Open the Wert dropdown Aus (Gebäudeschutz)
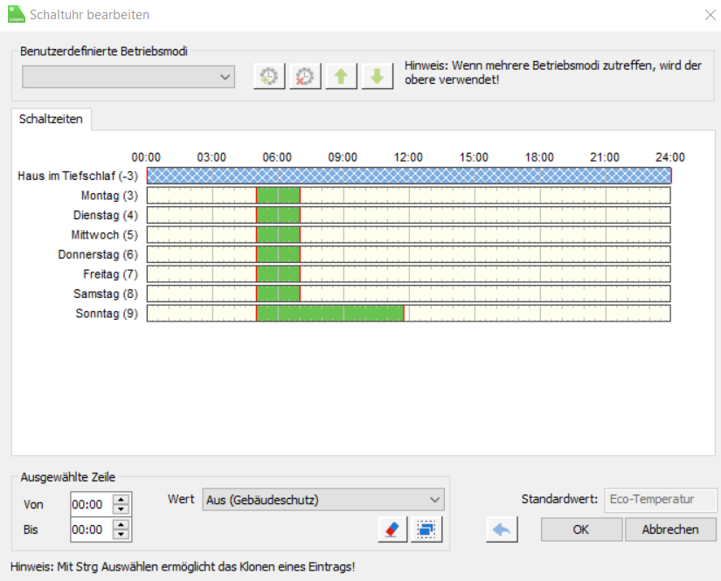 (323, 500)
